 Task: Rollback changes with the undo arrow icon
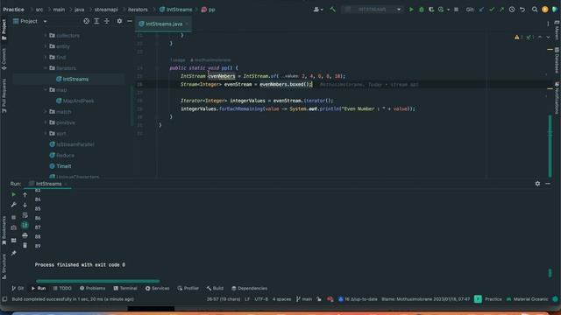click(522, 10)
